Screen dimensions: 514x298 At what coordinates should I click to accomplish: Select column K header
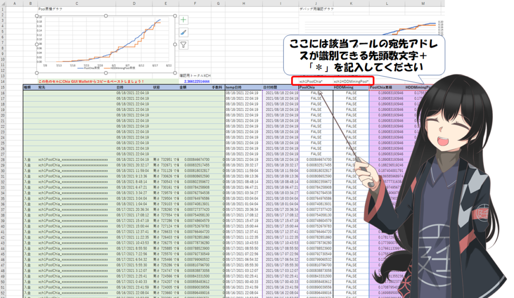click(x=351, y=4)
